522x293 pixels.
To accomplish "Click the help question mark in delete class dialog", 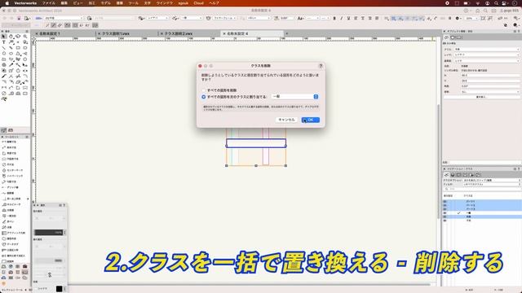I will click(x=321, y=66).
